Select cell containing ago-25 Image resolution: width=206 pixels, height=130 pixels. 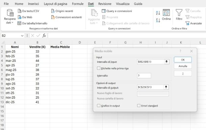(15, 84)
